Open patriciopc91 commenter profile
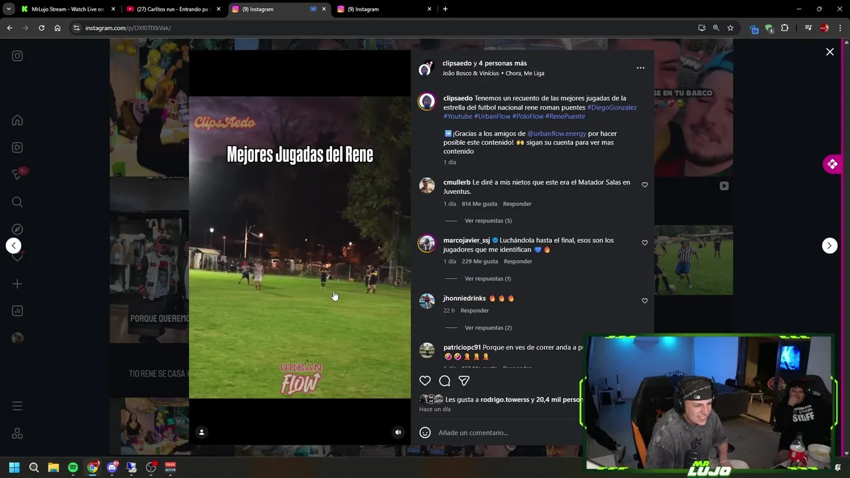This screenshot has height=478, width=850. [x=462, y=347]
